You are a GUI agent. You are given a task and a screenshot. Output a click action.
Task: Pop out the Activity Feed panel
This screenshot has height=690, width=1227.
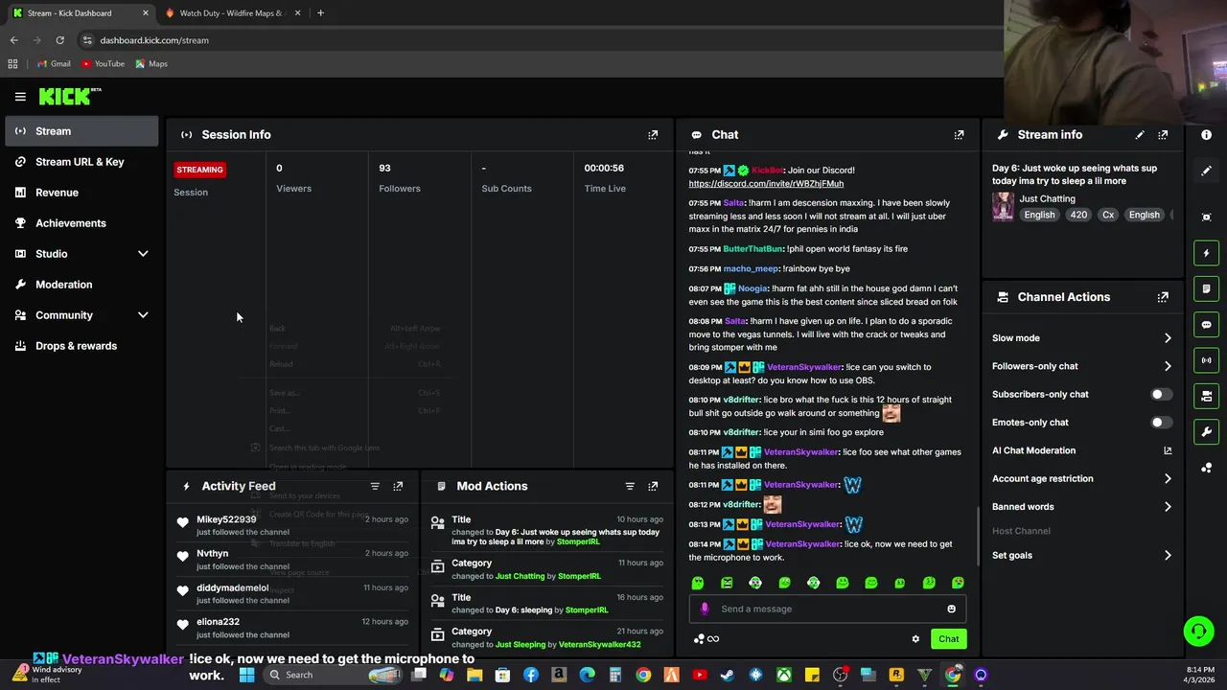pos(398,486)
